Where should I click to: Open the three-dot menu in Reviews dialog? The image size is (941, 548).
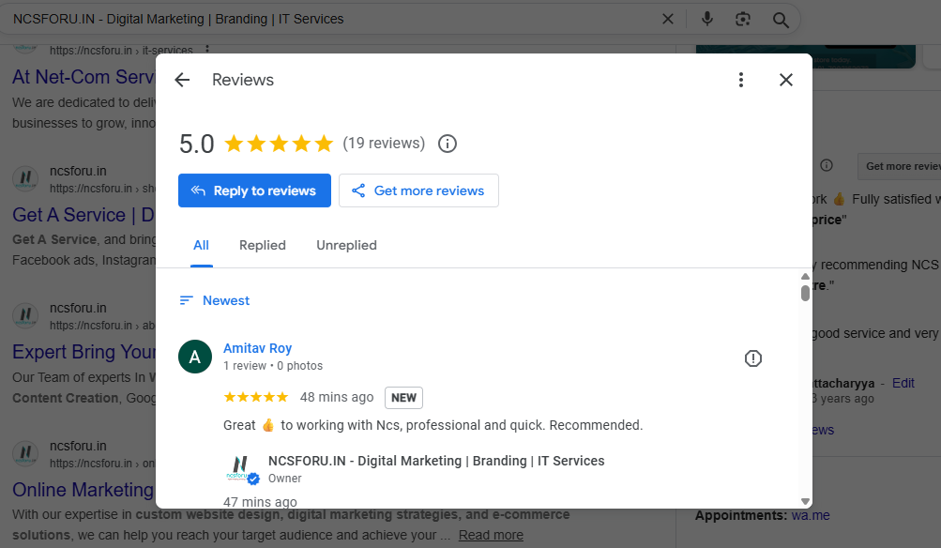[x=741, y=80]
